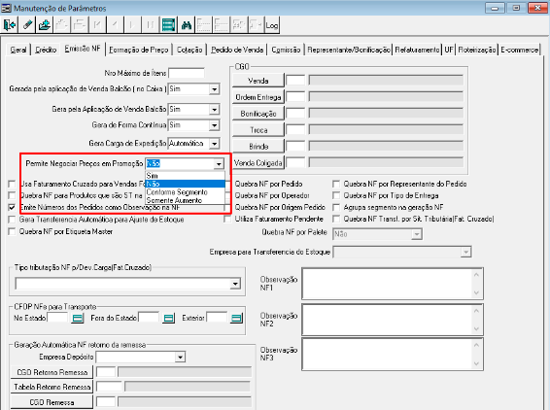The height and width of the screenshot is (410, 550).
Task: Click the Observação NF2 scroll down arrow
Action: (x=476, y=328)
